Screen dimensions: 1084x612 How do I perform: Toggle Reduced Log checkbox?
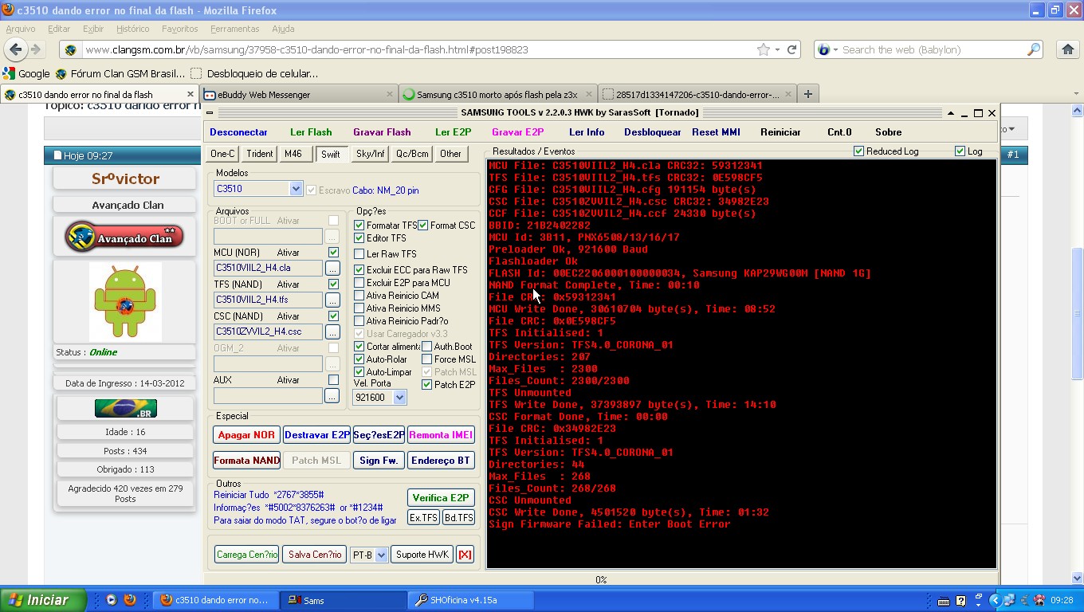tap(858, 151)
